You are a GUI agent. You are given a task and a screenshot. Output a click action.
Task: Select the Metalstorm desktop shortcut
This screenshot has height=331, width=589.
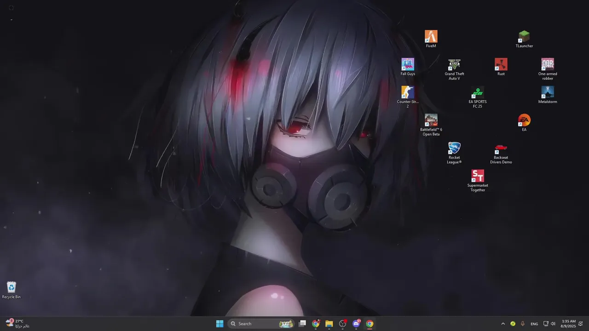pos(548,95)
